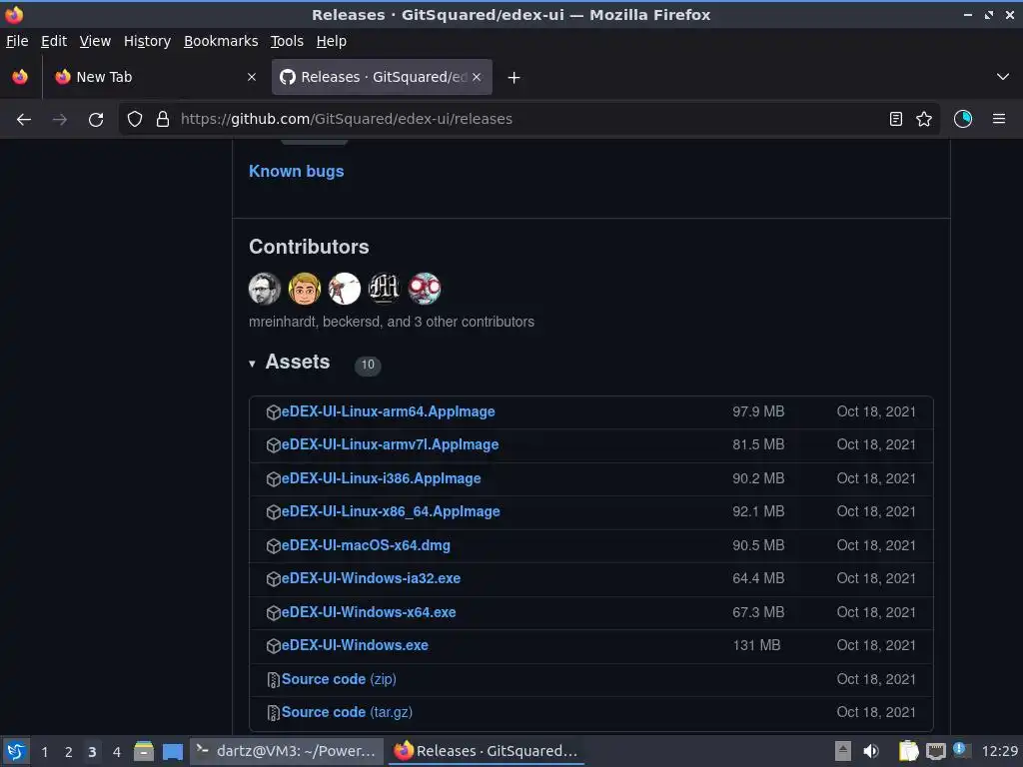Click package icon beside macOS-x64.dmg
1023x767 pixels.
274,546
